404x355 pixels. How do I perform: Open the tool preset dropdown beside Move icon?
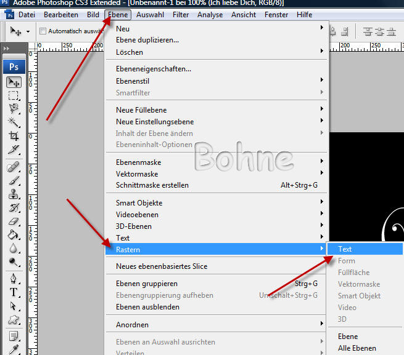point(28,31)
